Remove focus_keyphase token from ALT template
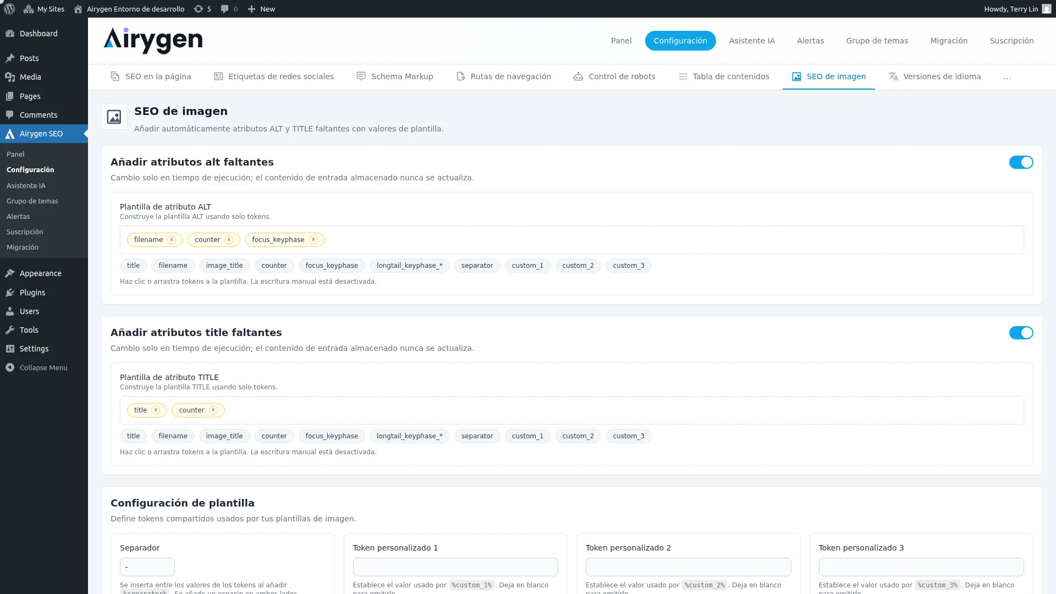The height and width of the screenshot is (594, 1056). pyautogui.click(x=313, y=240)
